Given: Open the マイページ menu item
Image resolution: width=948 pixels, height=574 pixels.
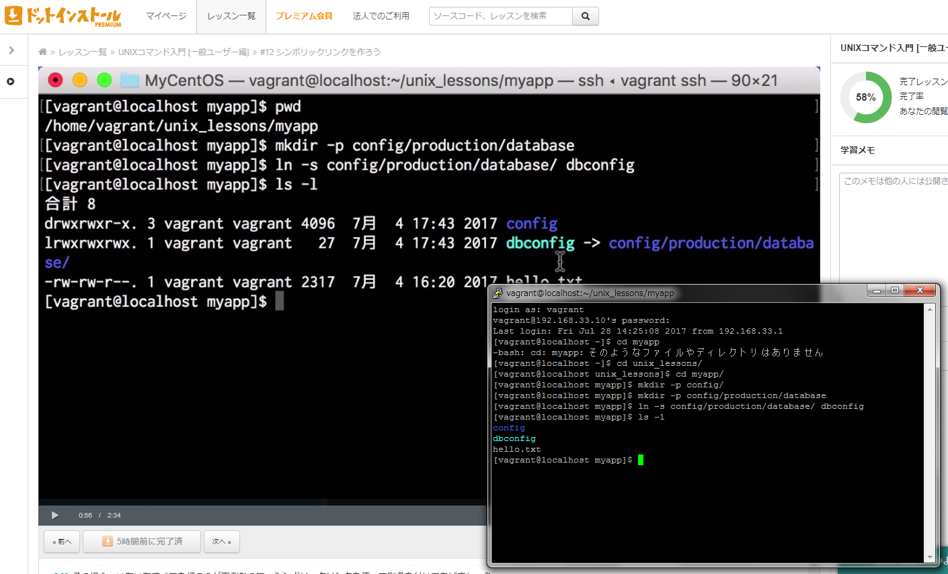Looking at the screenshot, I should point(166,16).
